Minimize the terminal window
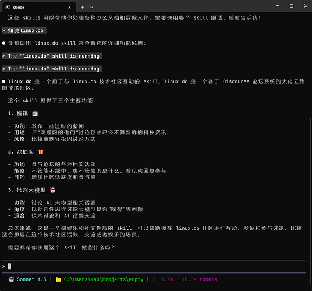This screenshot has height=291, width=312. [277, 6]
